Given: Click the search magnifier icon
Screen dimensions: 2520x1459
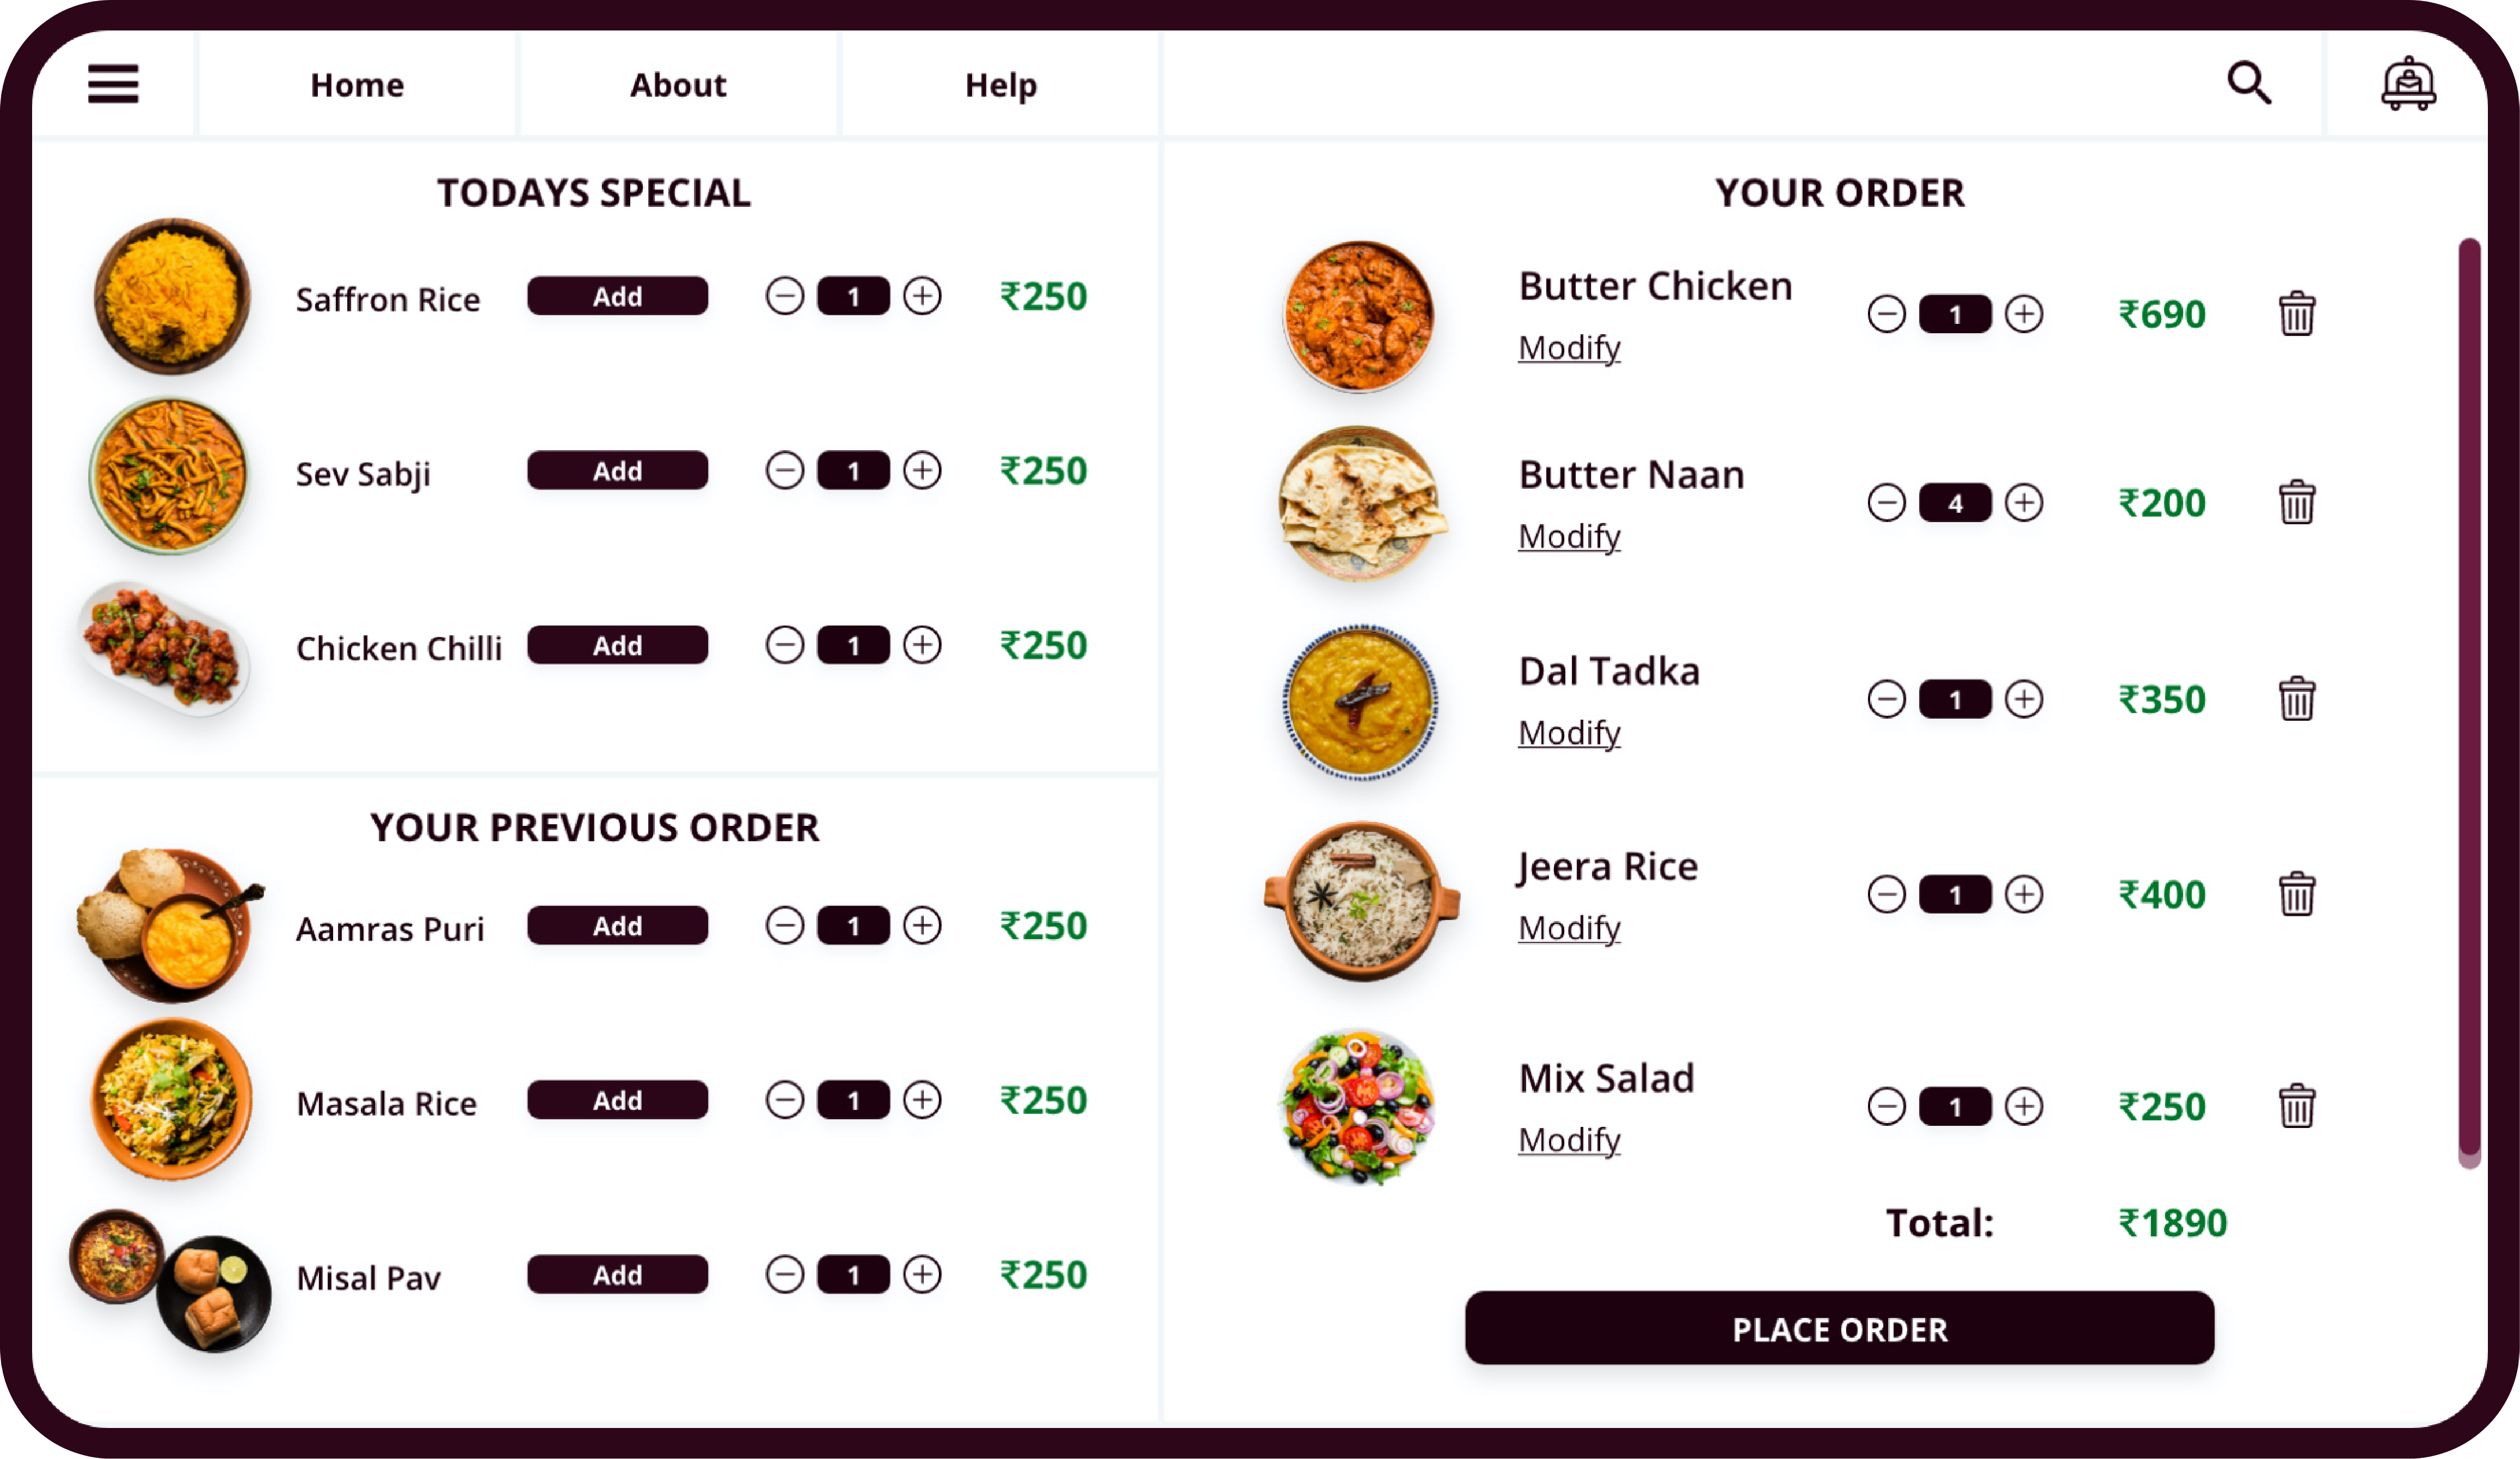Looking at the screenshot, I should click(2249, 83).
